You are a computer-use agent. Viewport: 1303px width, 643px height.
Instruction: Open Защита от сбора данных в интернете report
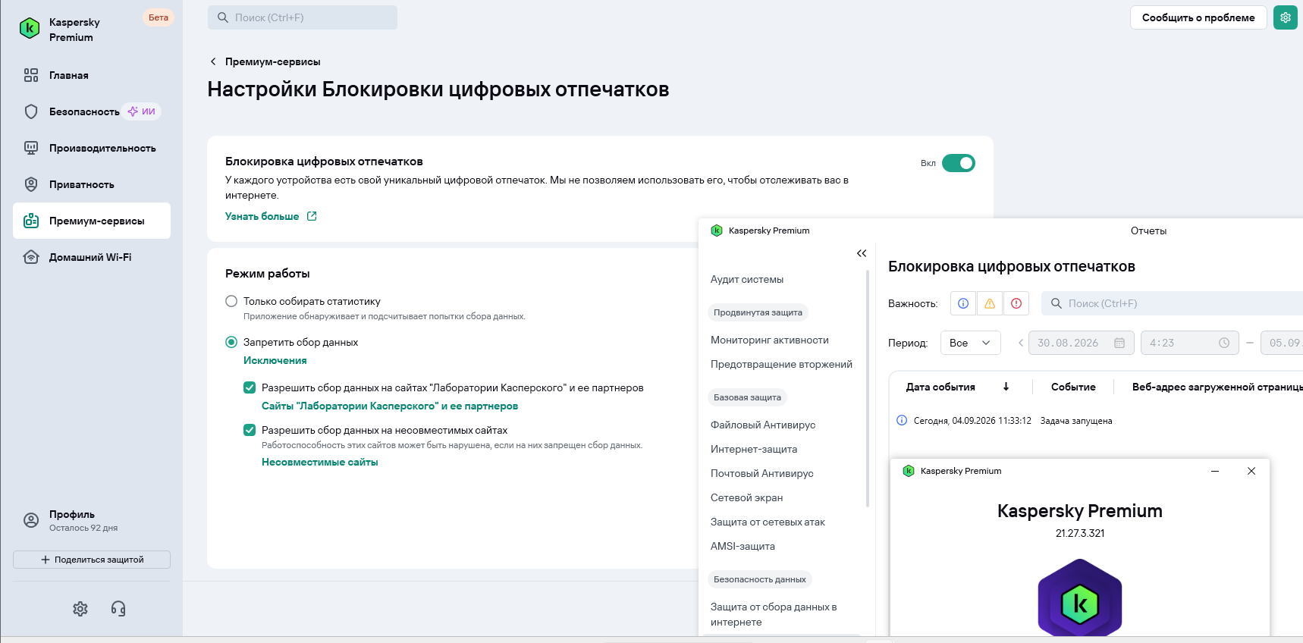(x=774, y=614)
